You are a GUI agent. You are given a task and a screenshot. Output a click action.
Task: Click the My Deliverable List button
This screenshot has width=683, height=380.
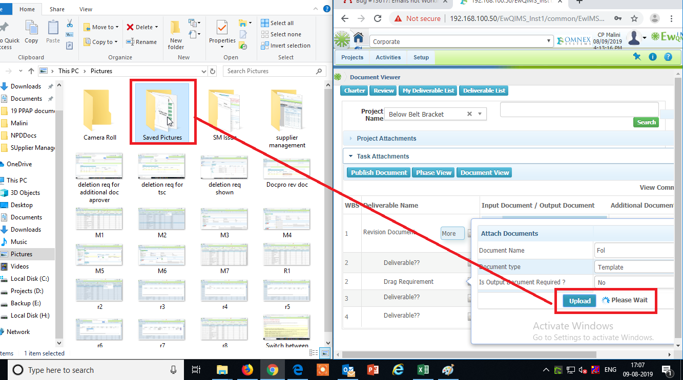[x=428, y=91]
